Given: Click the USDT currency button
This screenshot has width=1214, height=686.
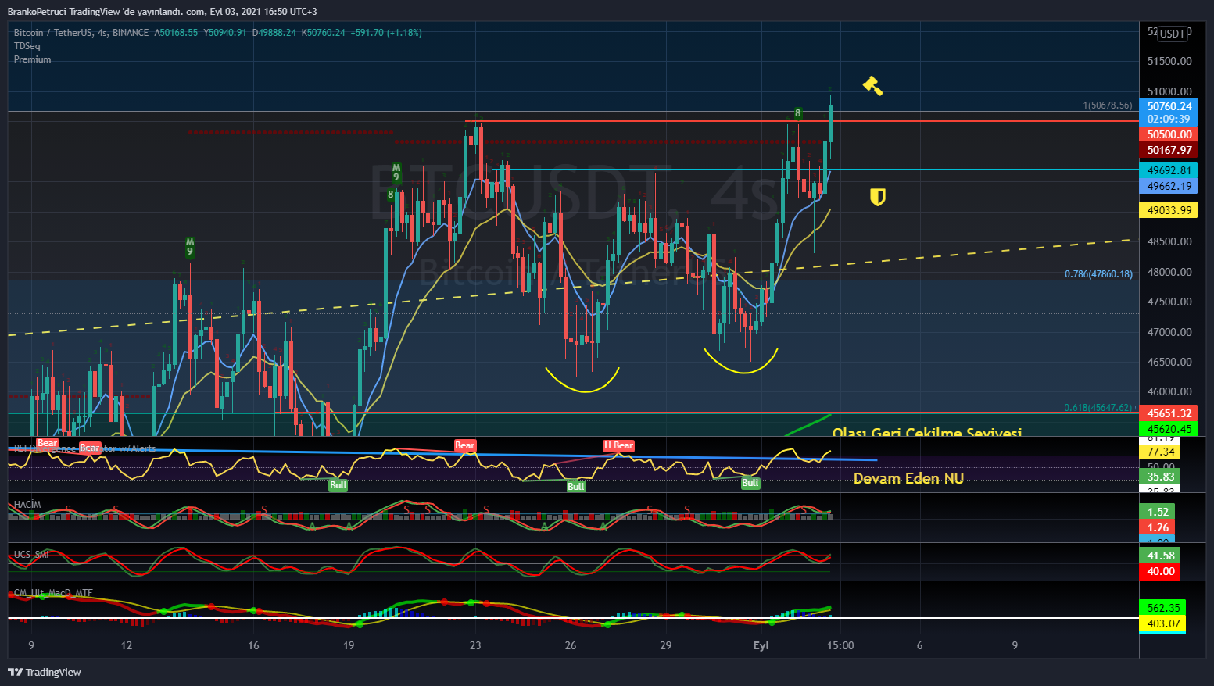Looking at the screenshot, I should coord(1173,34).
